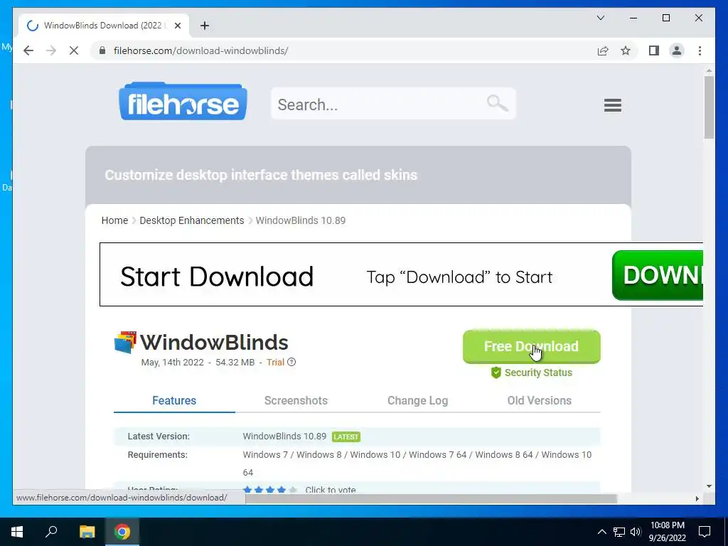This screenshot has height=546, width=728.
Task: Click the taskbar clock and date
Action: coord(667,532)
